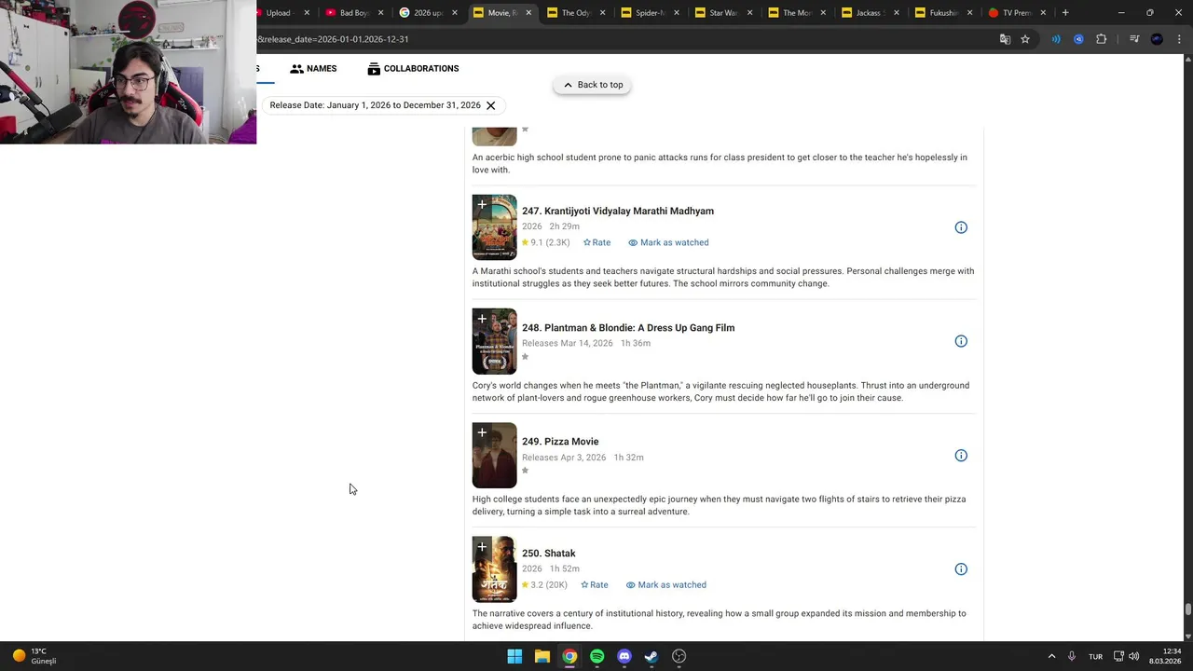Add Plantman & Blondie poster to watchlist
This screenshot has width=1193, height=671.
tap(482, 320)
